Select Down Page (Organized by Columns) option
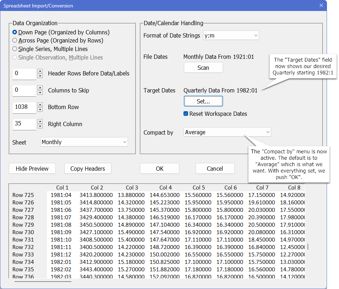Screen dimensions: 339x289 click(x=15, y=32)
